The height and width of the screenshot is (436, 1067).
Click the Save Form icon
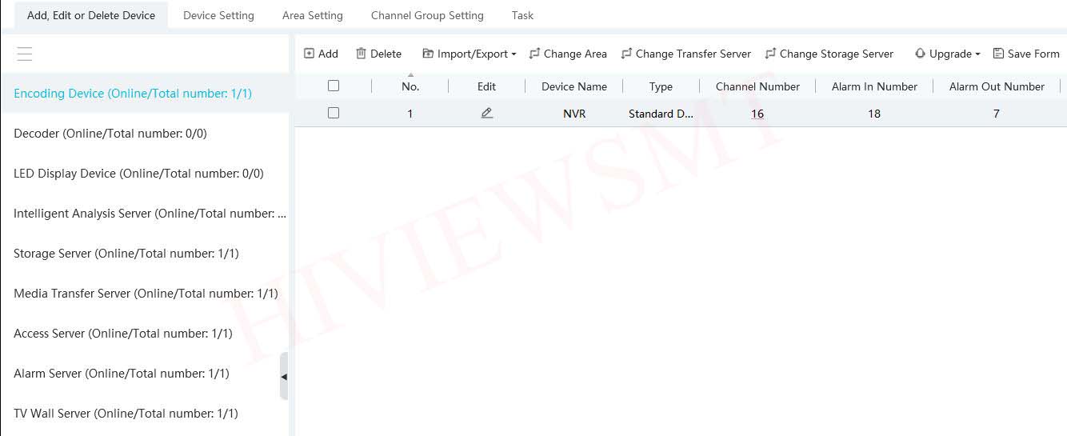[x=998, y=54]
